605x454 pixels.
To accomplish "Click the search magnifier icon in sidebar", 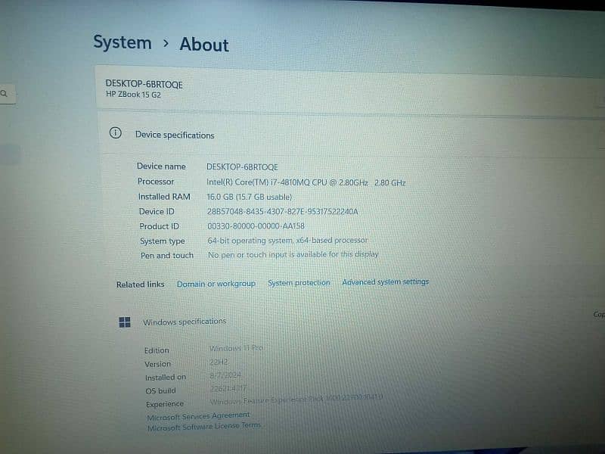I will coord(4,93).
